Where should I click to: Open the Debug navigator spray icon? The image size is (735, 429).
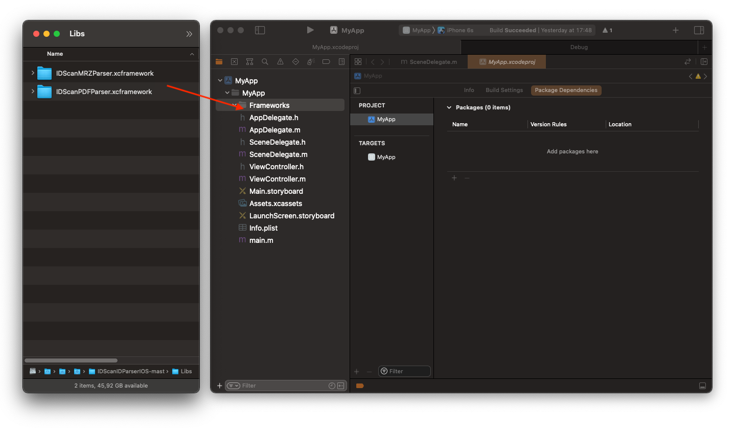click(311, 61)
